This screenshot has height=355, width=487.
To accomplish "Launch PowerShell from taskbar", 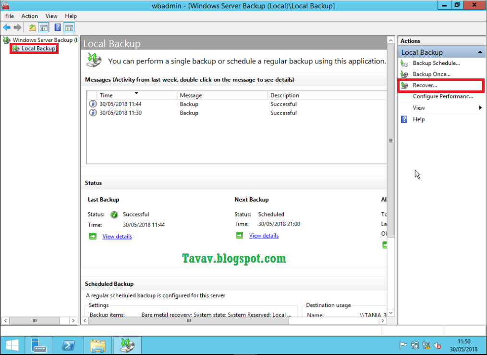I will 68,345.
